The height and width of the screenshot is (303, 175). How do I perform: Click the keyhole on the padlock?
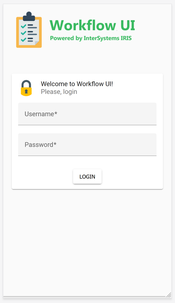[26, 91]
